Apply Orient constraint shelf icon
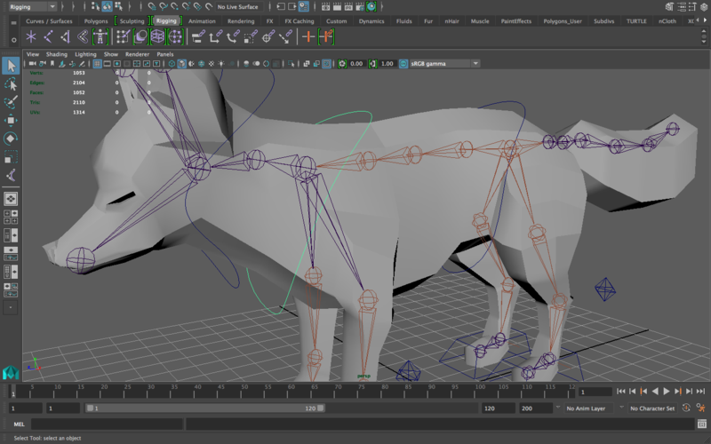The height and width of the screenshot is (444, 711). [x=233, y=36]
